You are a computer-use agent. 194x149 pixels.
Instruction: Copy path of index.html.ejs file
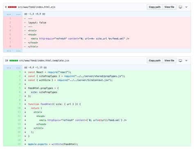click(155, 7)
